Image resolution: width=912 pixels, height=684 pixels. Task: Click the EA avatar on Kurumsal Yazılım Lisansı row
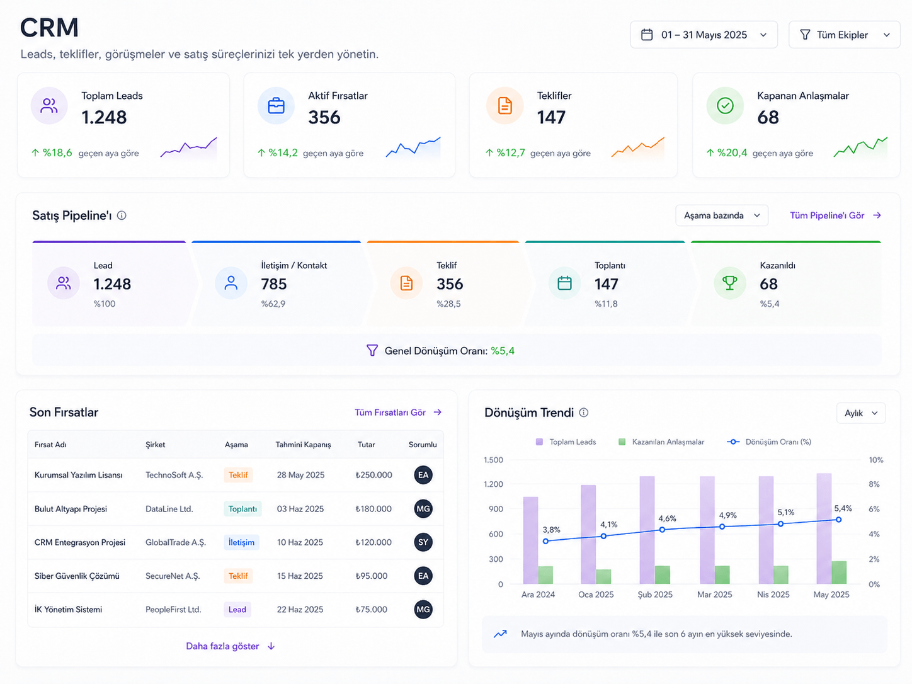(x=423, y=475)
